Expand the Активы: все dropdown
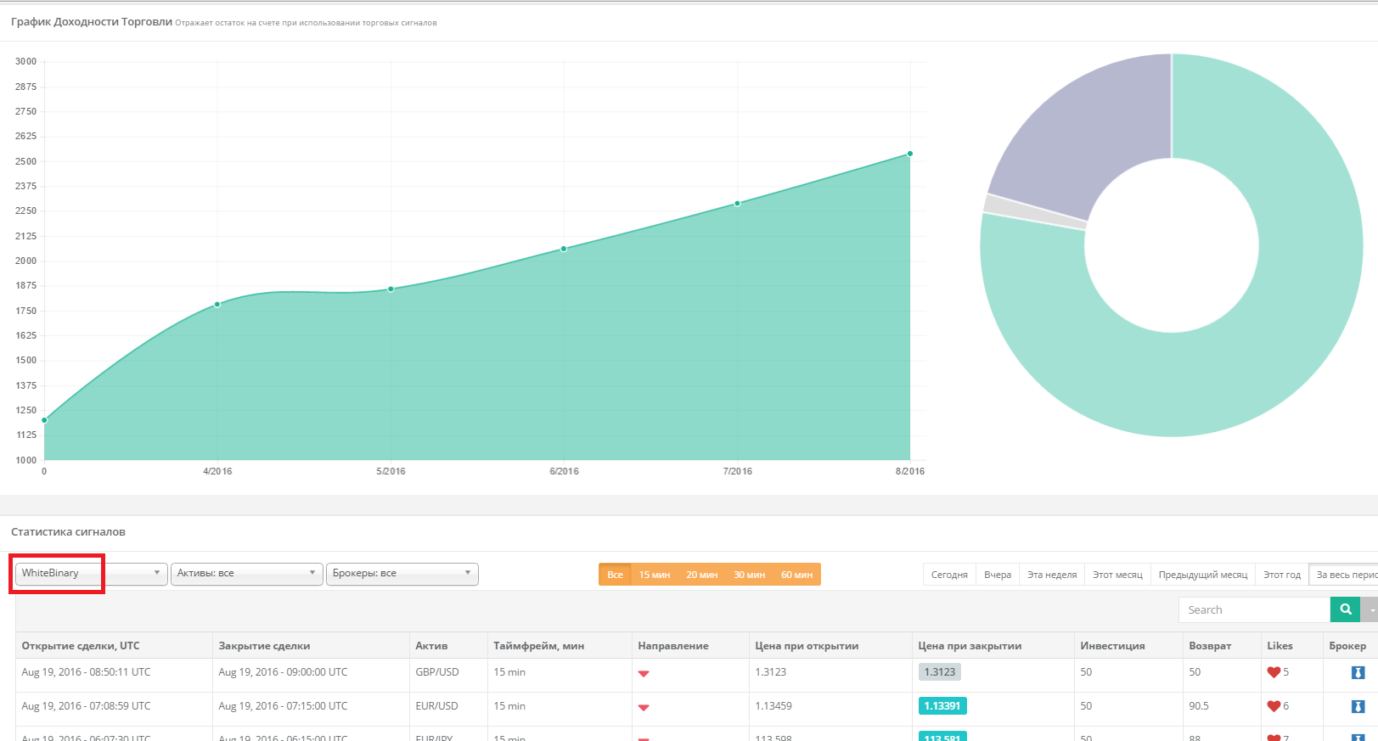Viewport: 1378px width, 741px height. [x=246, y=574]
